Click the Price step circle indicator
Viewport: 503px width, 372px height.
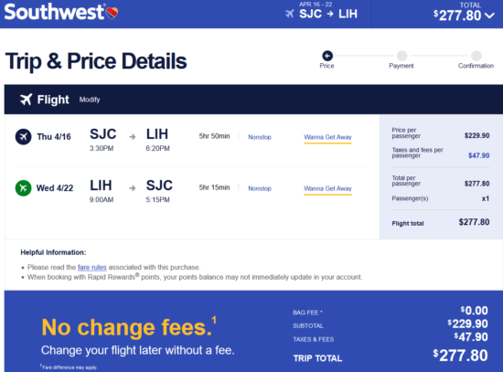tap(327, 56)
